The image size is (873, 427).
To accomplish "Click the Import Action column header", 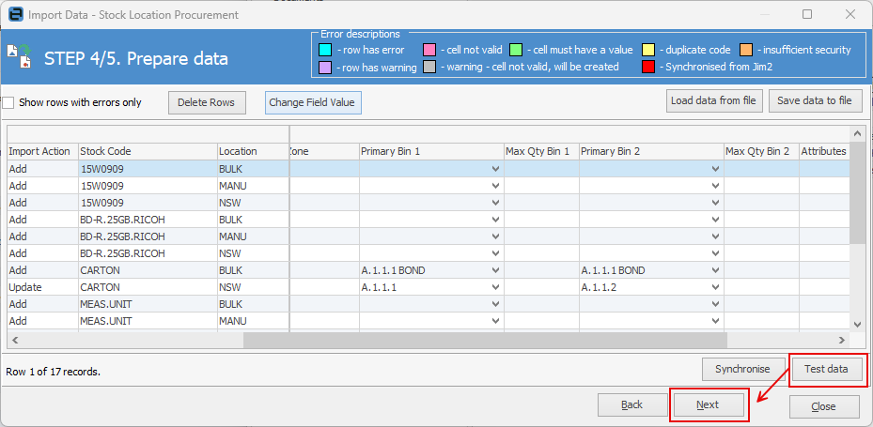I will 42,152.
